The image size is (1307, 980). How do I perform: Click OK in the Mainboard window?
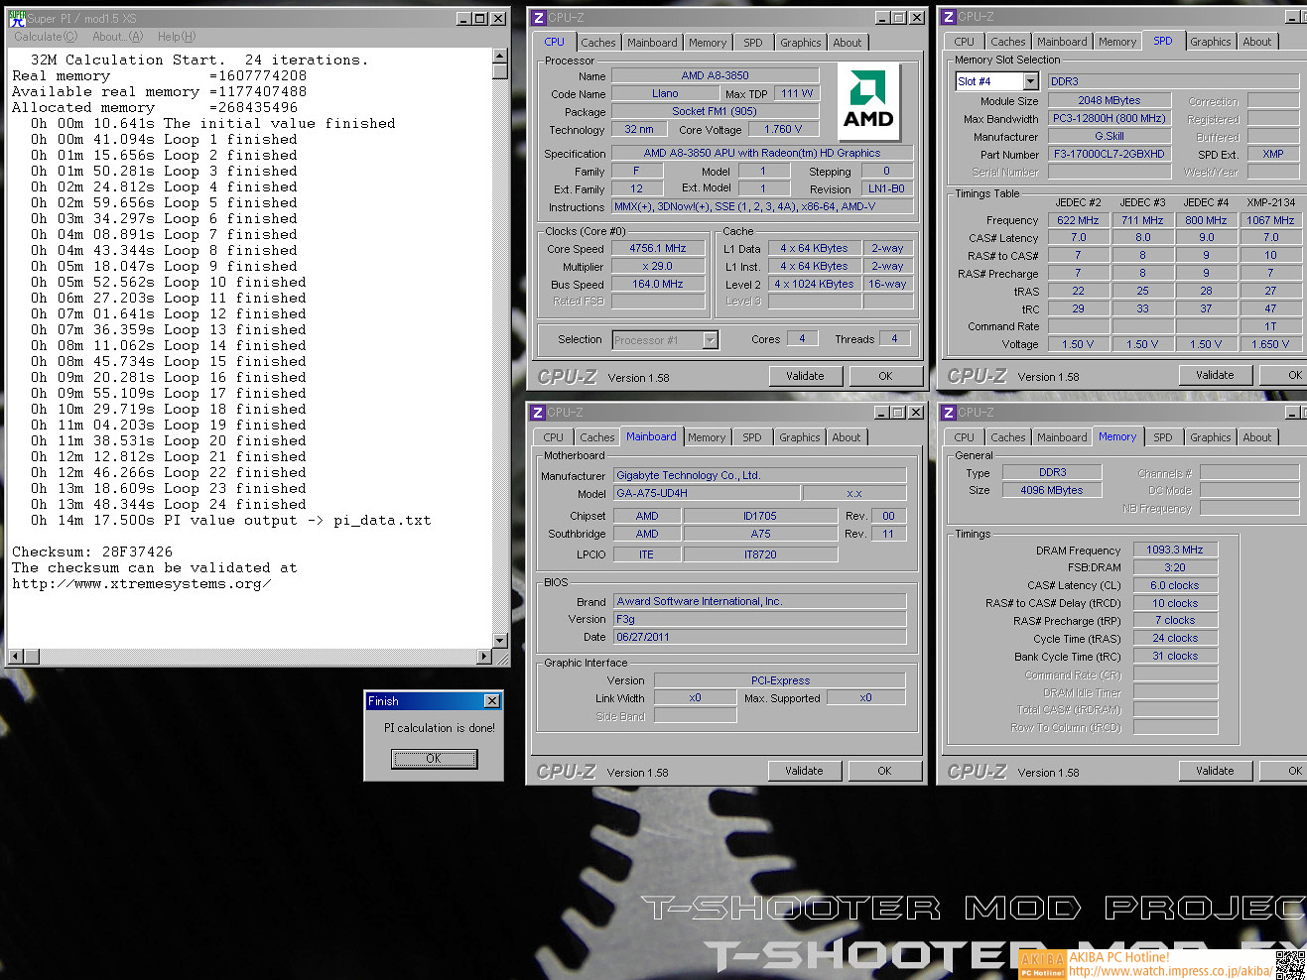click(x=884, y=771)
